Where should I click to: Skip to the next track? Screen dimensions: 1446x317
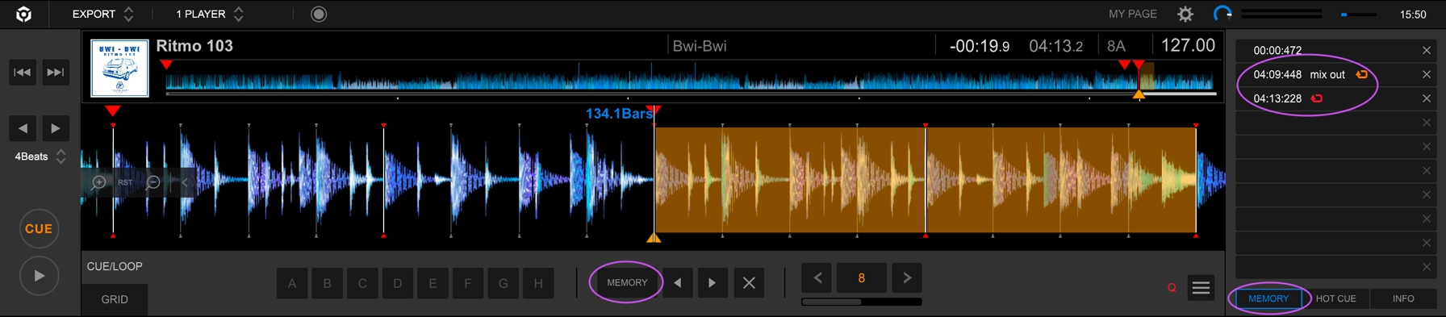tap(56, 73)
